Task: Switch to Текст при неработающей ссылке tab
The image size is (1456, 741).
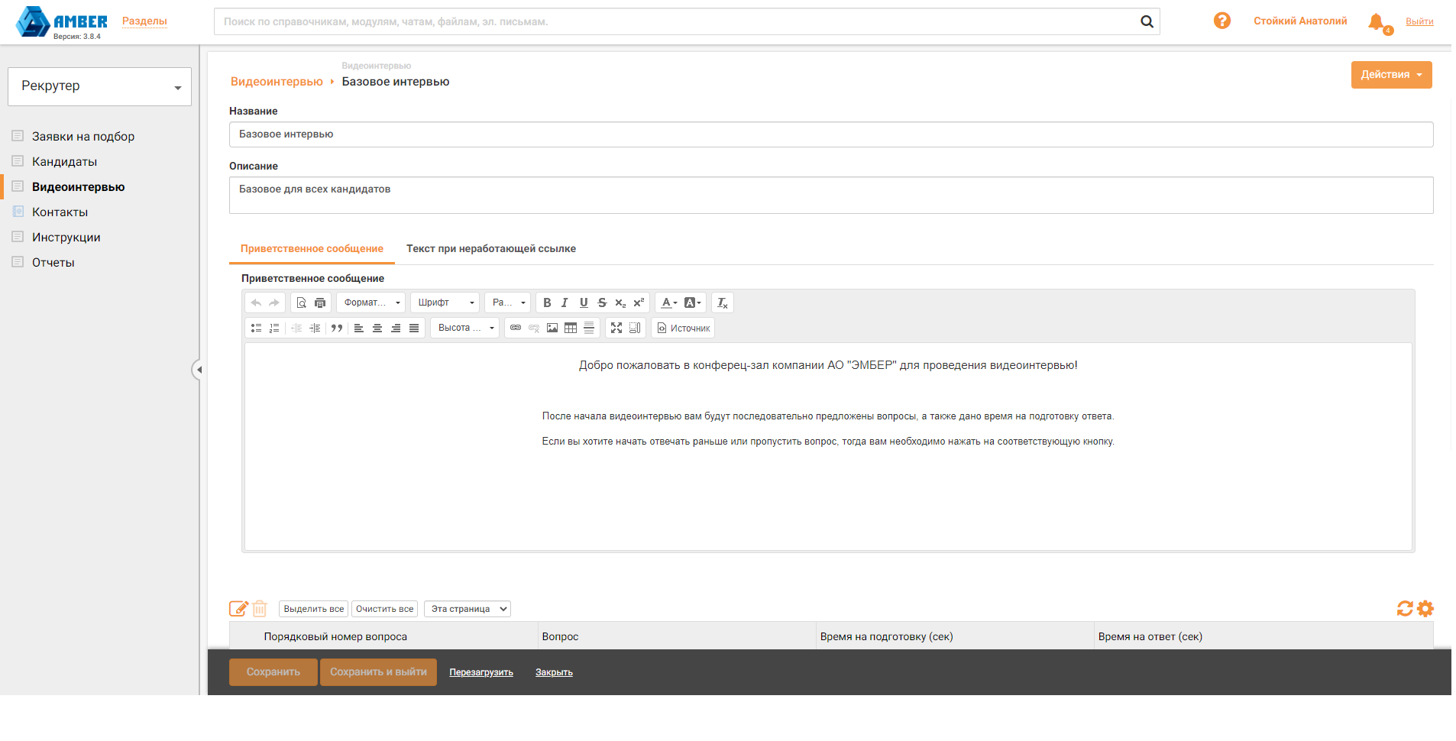Action: tap(491, 249)
